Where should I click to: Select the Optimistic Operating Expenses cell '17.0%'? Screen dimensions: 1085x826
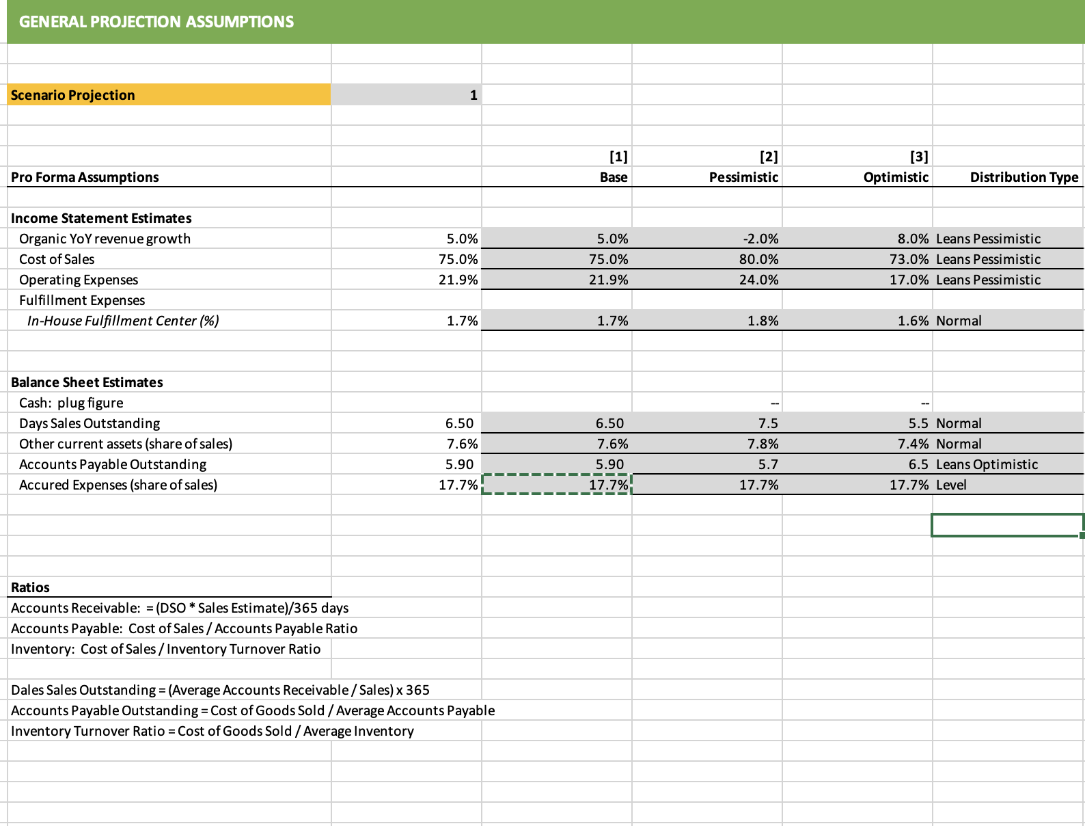click(x=857, y=280)
